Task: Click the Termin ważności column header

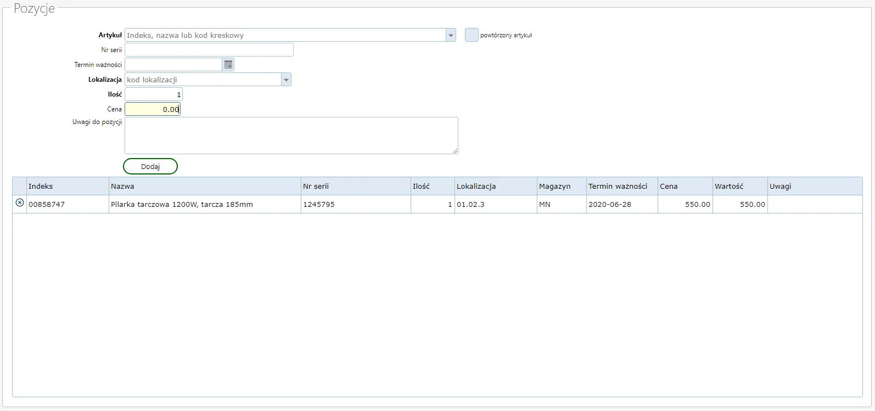Action: pyautogui.click(x=622, y=186)
